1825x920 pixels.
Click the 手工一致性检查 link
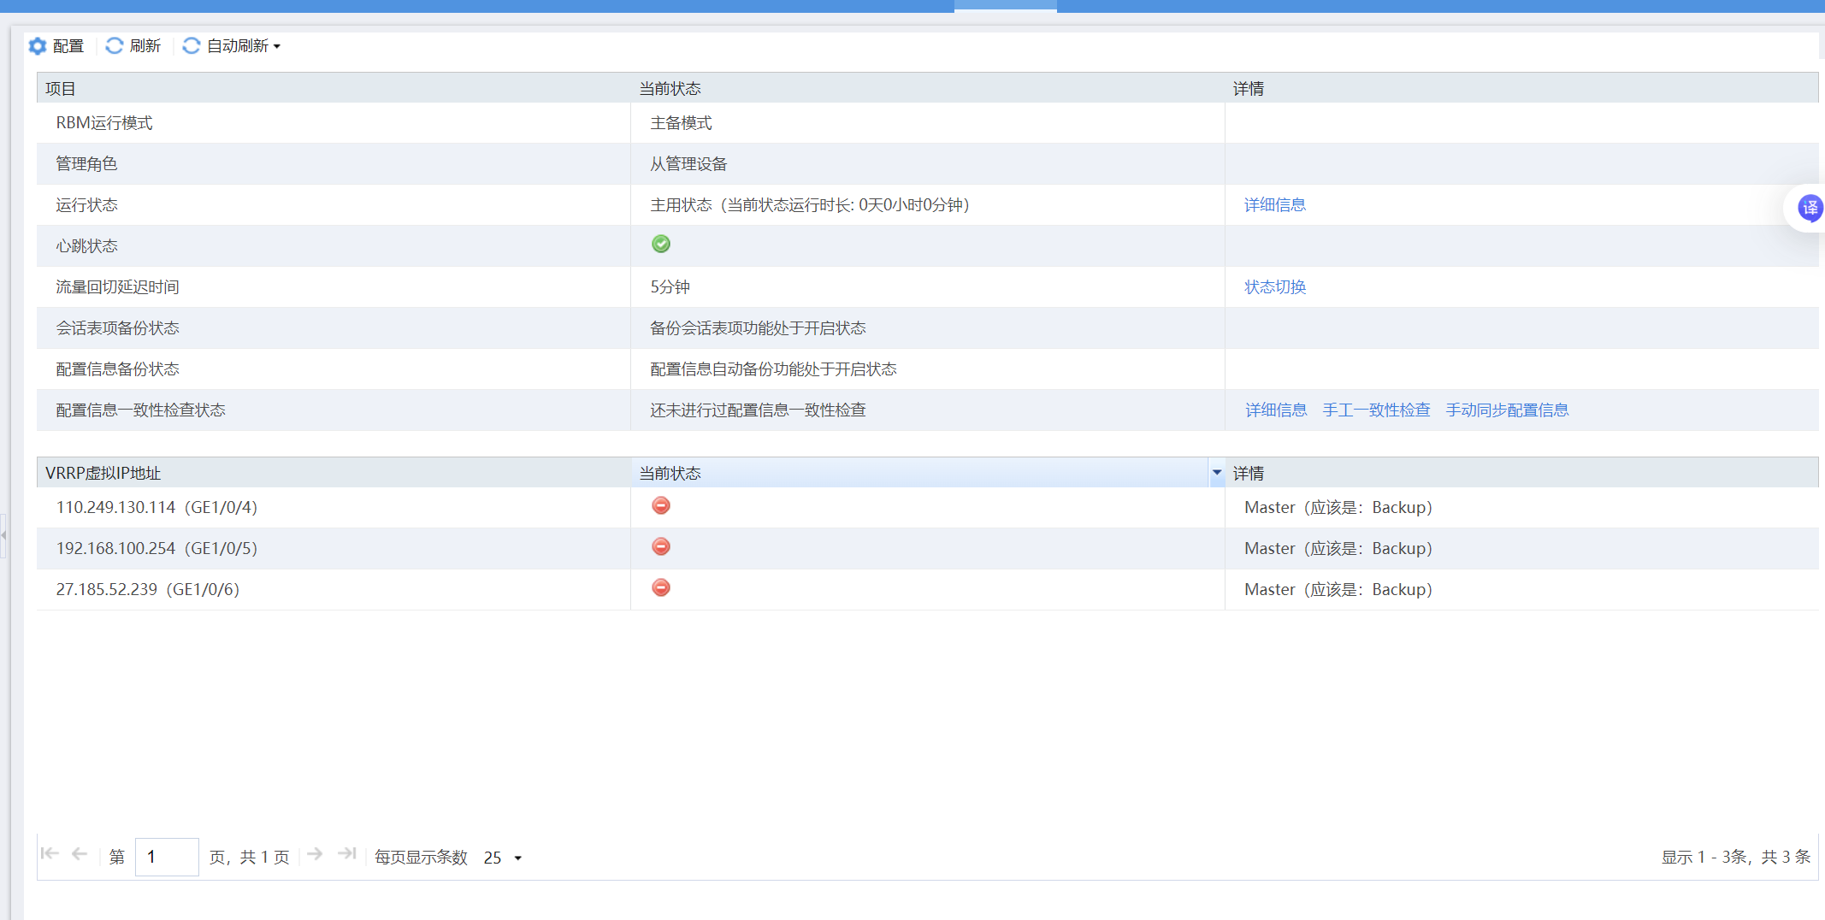[1376, 410]
